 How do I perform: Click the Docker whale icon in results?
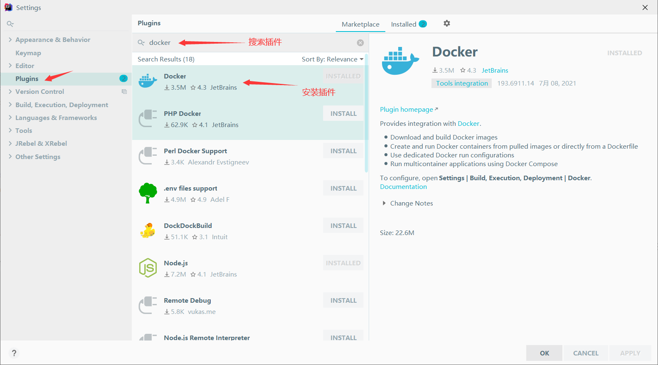tap(148, 81)
